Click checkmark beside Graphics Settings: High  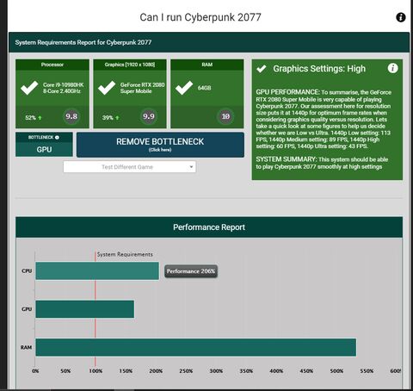(x=262, y=69)
